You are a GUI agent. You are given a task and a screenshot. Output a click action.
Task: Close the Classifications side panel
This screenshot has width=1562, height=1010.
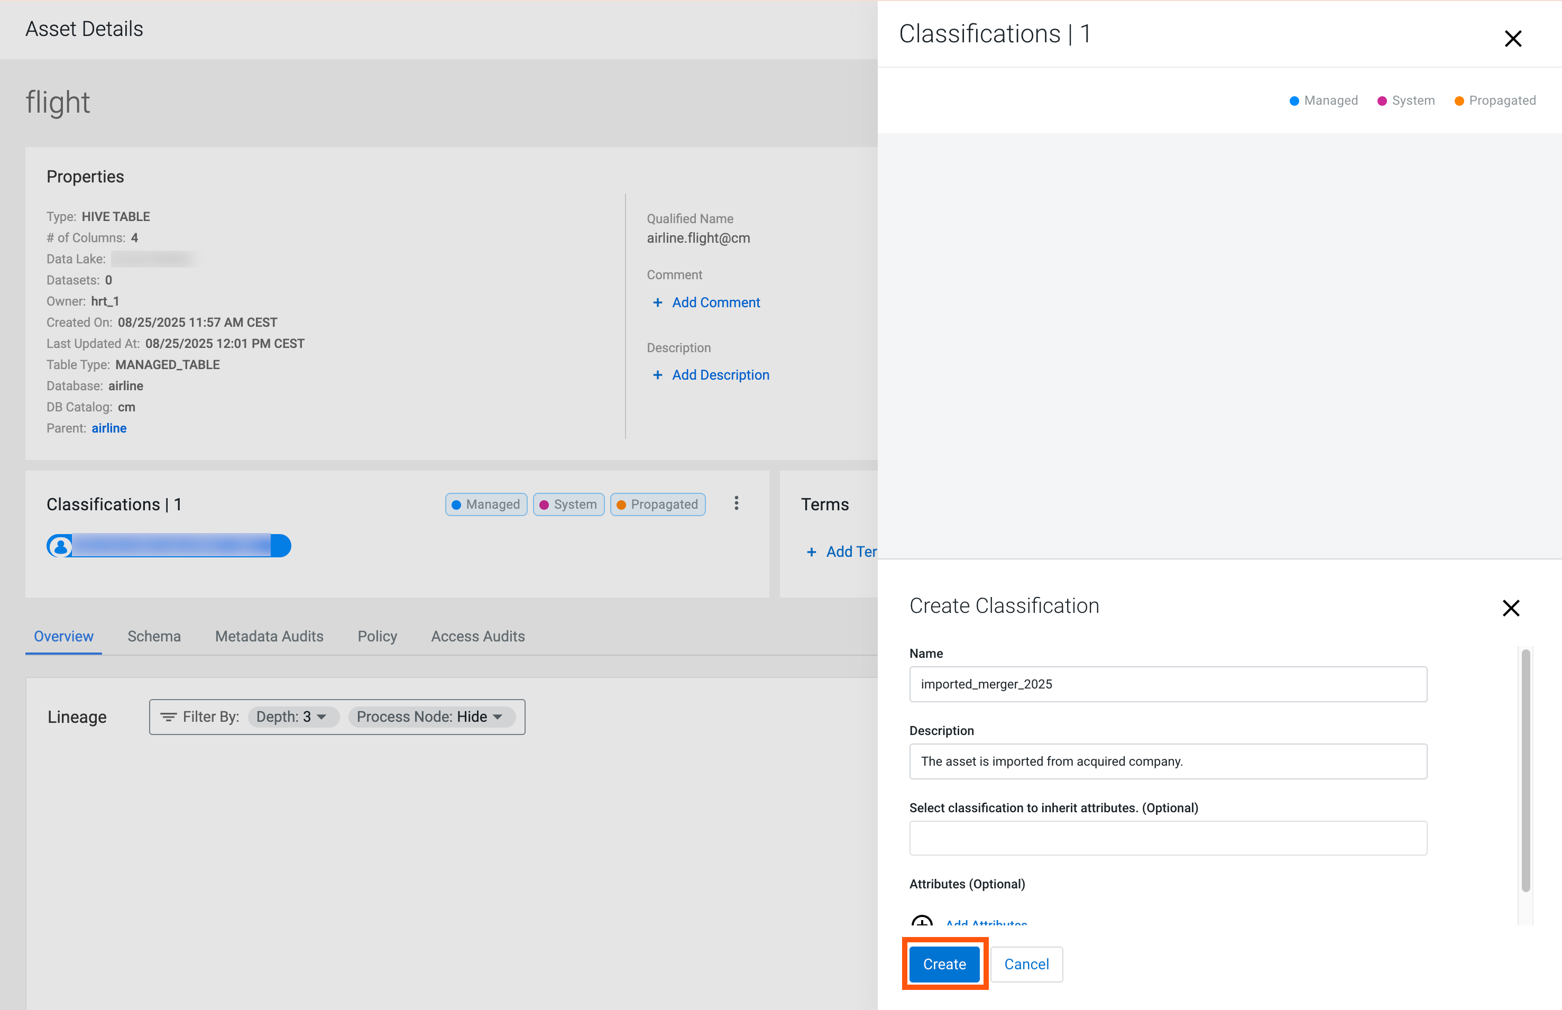1512,39
